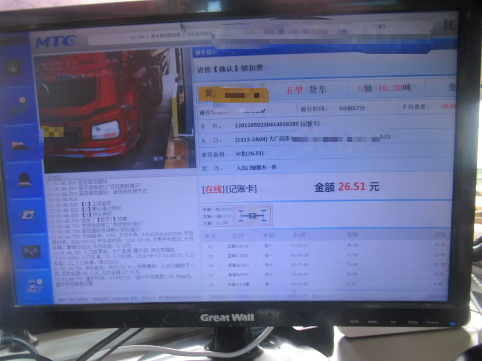Select the 10:58:20 transaction row
The height and width of the screenshot is (361, 482).
pos(325,255)
